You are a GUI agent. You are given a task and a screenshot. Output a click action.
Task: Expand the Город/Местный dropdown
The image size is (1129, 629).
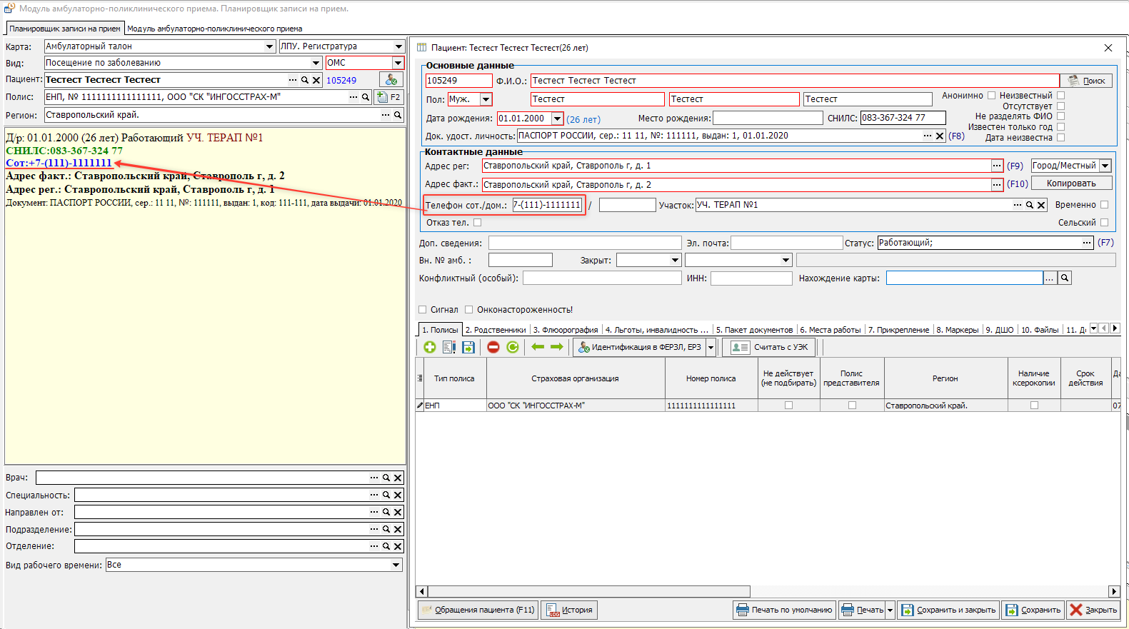[1105, 166]
